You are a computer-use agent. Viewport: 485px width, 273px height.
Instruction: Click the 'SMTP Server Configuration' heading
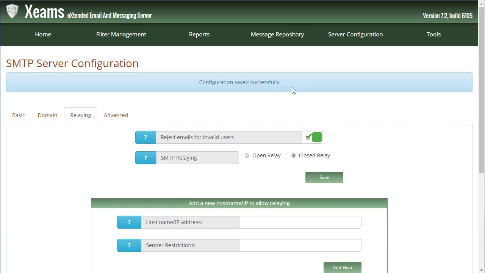pyautogui.click(x=72, y=63)
